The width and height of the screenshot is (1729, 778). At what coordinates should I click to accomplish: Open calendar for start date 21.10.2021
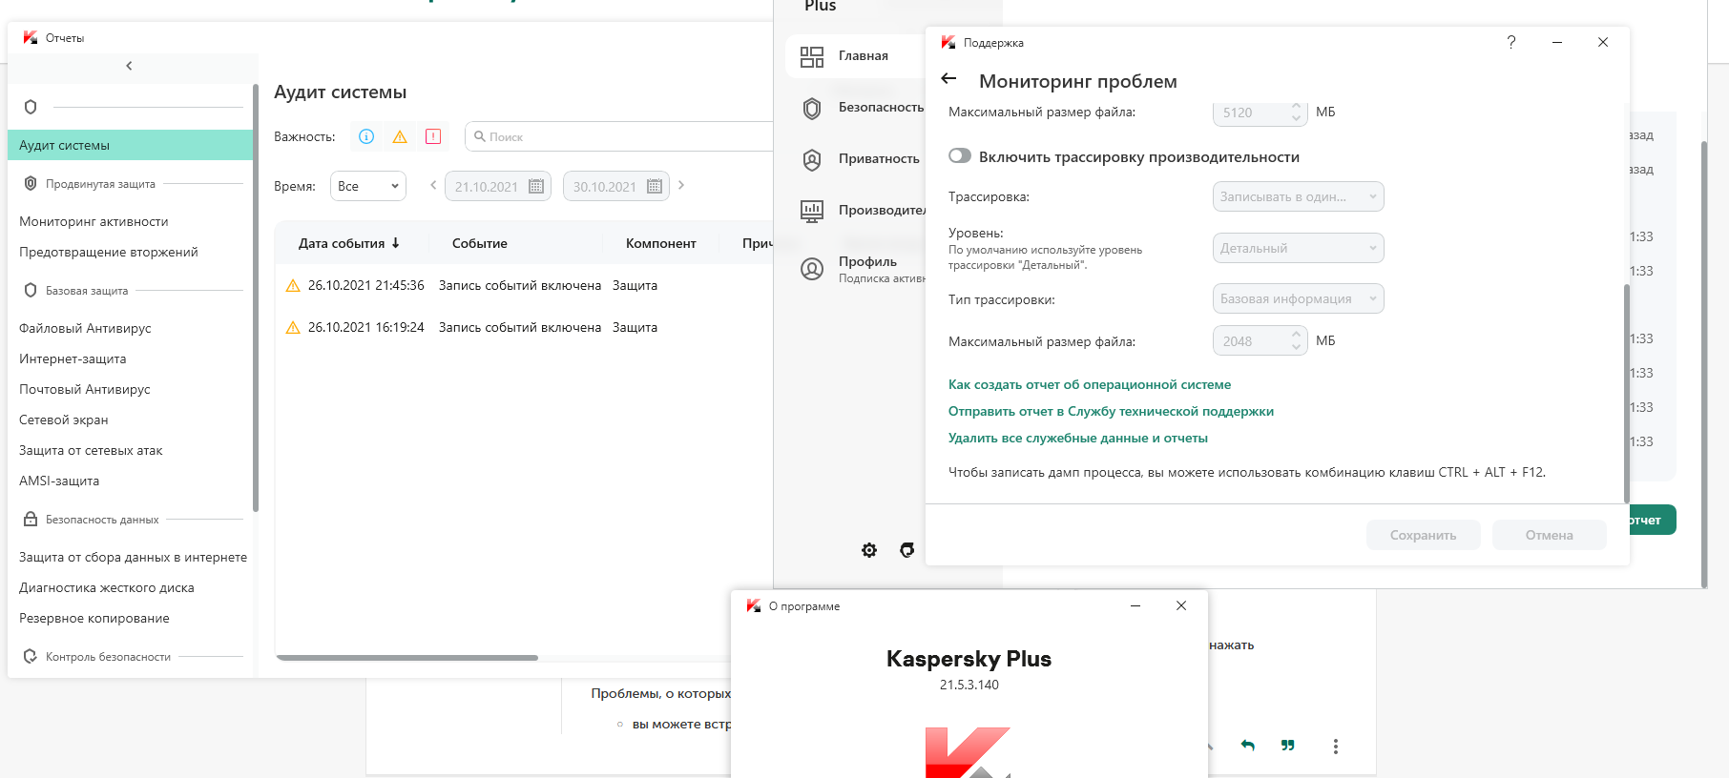536,186
